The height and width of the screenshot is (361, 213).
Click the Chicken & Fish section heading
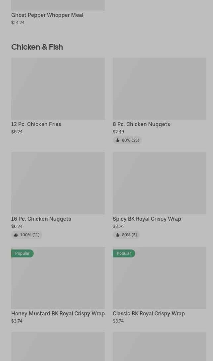[x=37, y=47]
